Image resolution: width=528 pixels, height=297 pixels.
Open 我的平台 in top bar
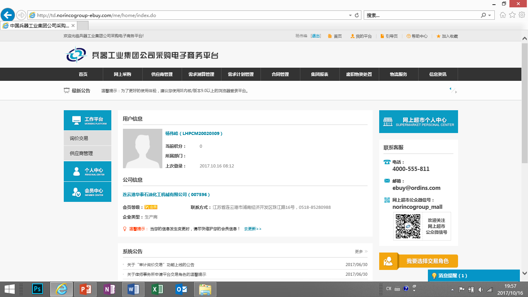click(361, 36)
